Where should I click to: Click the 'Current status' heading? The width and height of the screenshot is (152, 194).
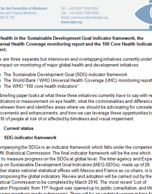19,128
